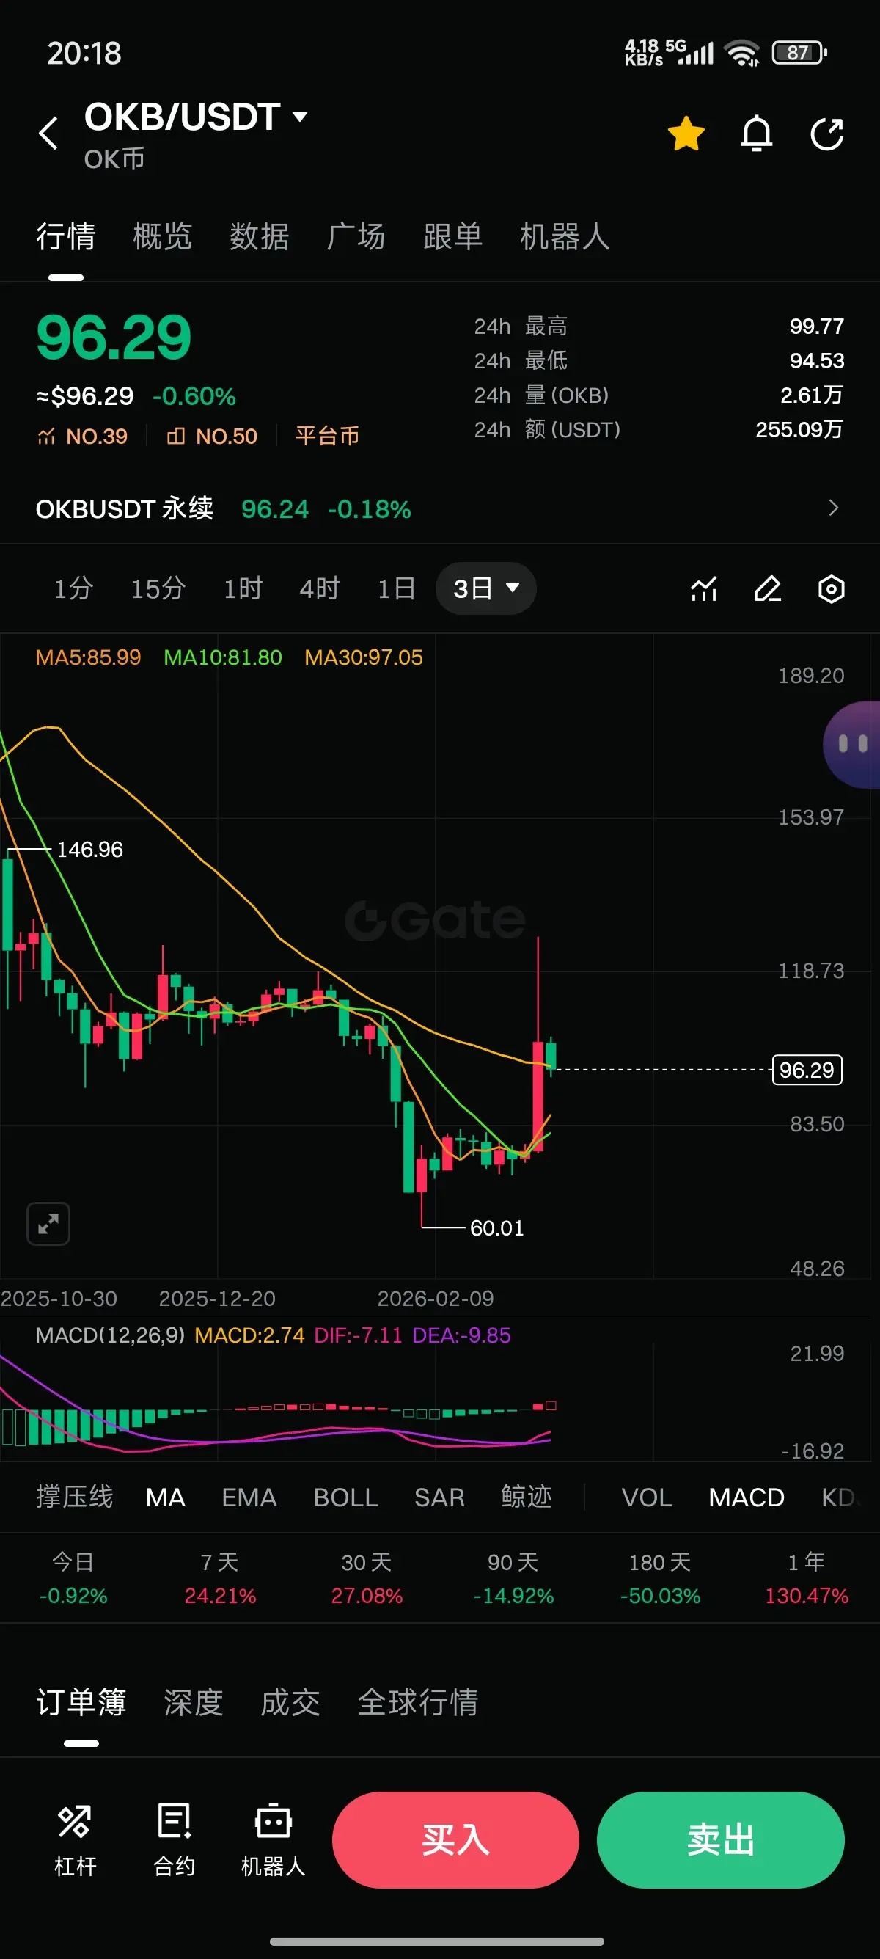Select 4时 chart interval
The height and width of the screenshot is (1959, 880).
click(x=319, y=588)
